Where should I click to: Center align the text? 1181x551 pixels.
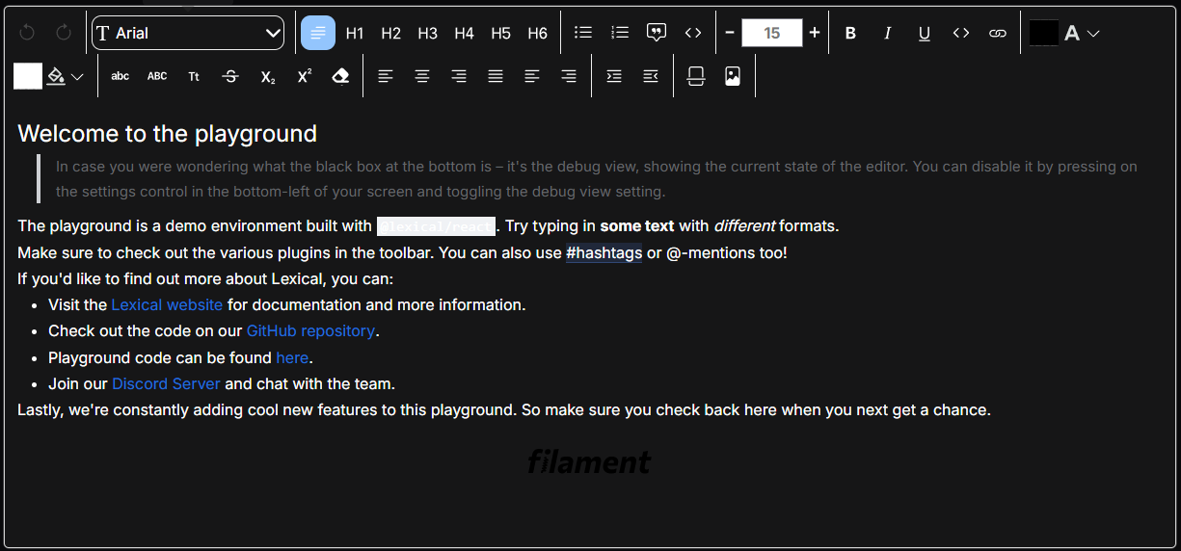pyautogui.click(x=422, y=76)
